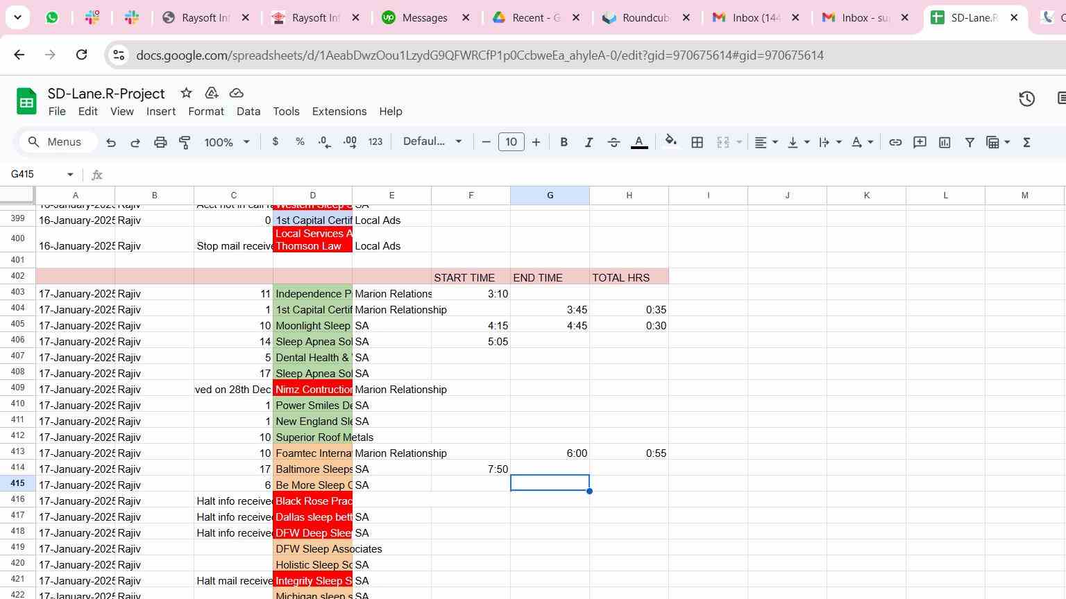Image resolution: width=1066 pixels, height=599 pixels.
Task: Star the document
Action: [x=186, y=93]
